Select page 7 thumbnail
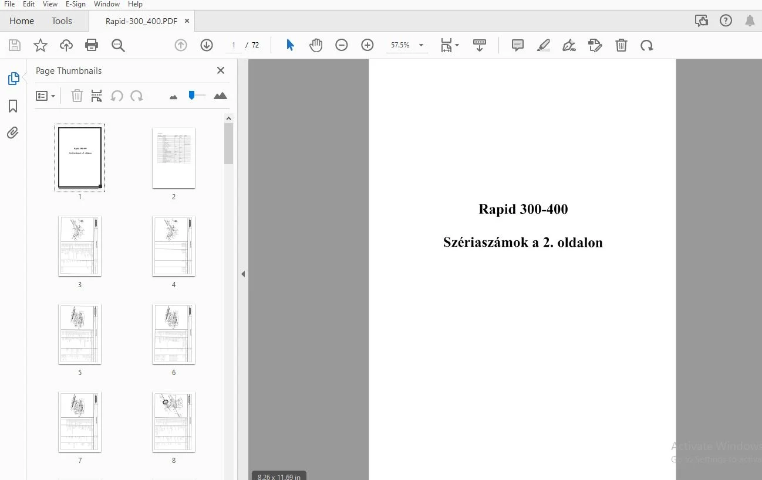Viewport: 762px width, 480px height. (x=80, y=421)
